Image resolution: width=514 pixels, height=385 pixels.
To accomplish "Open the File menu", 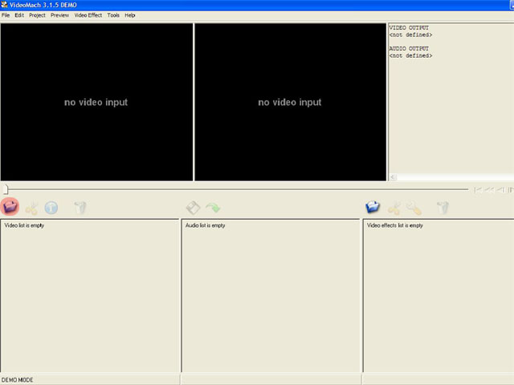I will (x=6, y=15).
